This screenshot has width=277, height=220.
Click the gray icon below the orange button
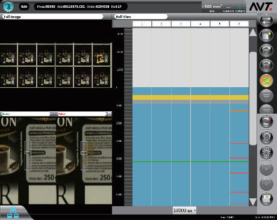tap(266, 96)
